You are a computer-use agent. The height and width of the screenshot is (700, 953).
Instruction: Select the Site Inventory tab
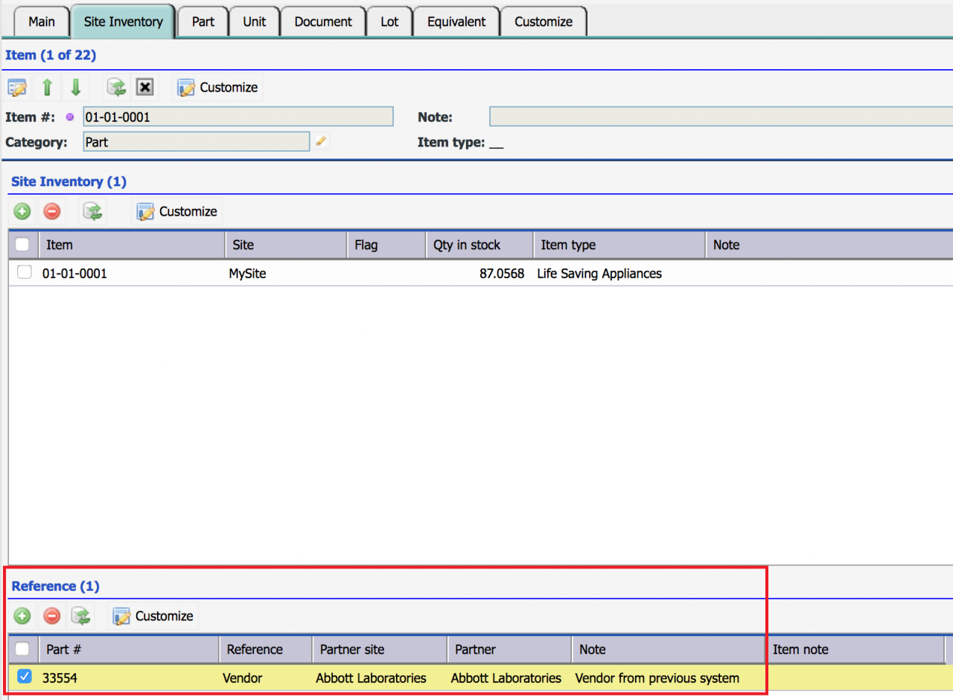pos(123,22)
